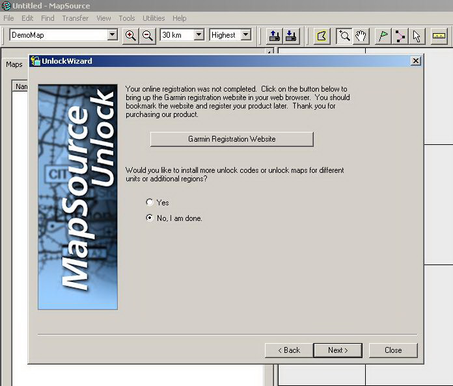Select the Route tool icon
The image size is (453, 386).
(400, 36)
